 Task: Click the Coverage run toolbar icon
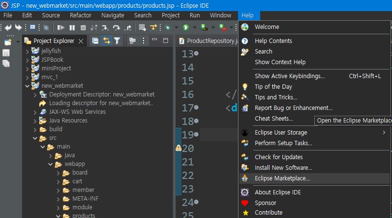point(204,27)
